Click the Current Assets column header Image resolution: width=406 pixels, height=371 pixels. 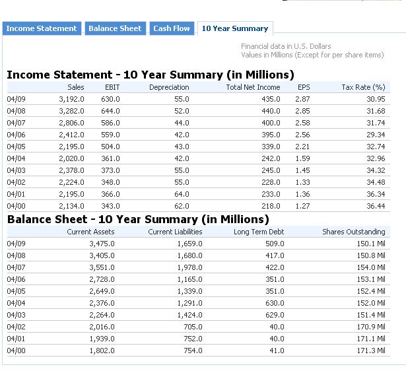point(90,232)
